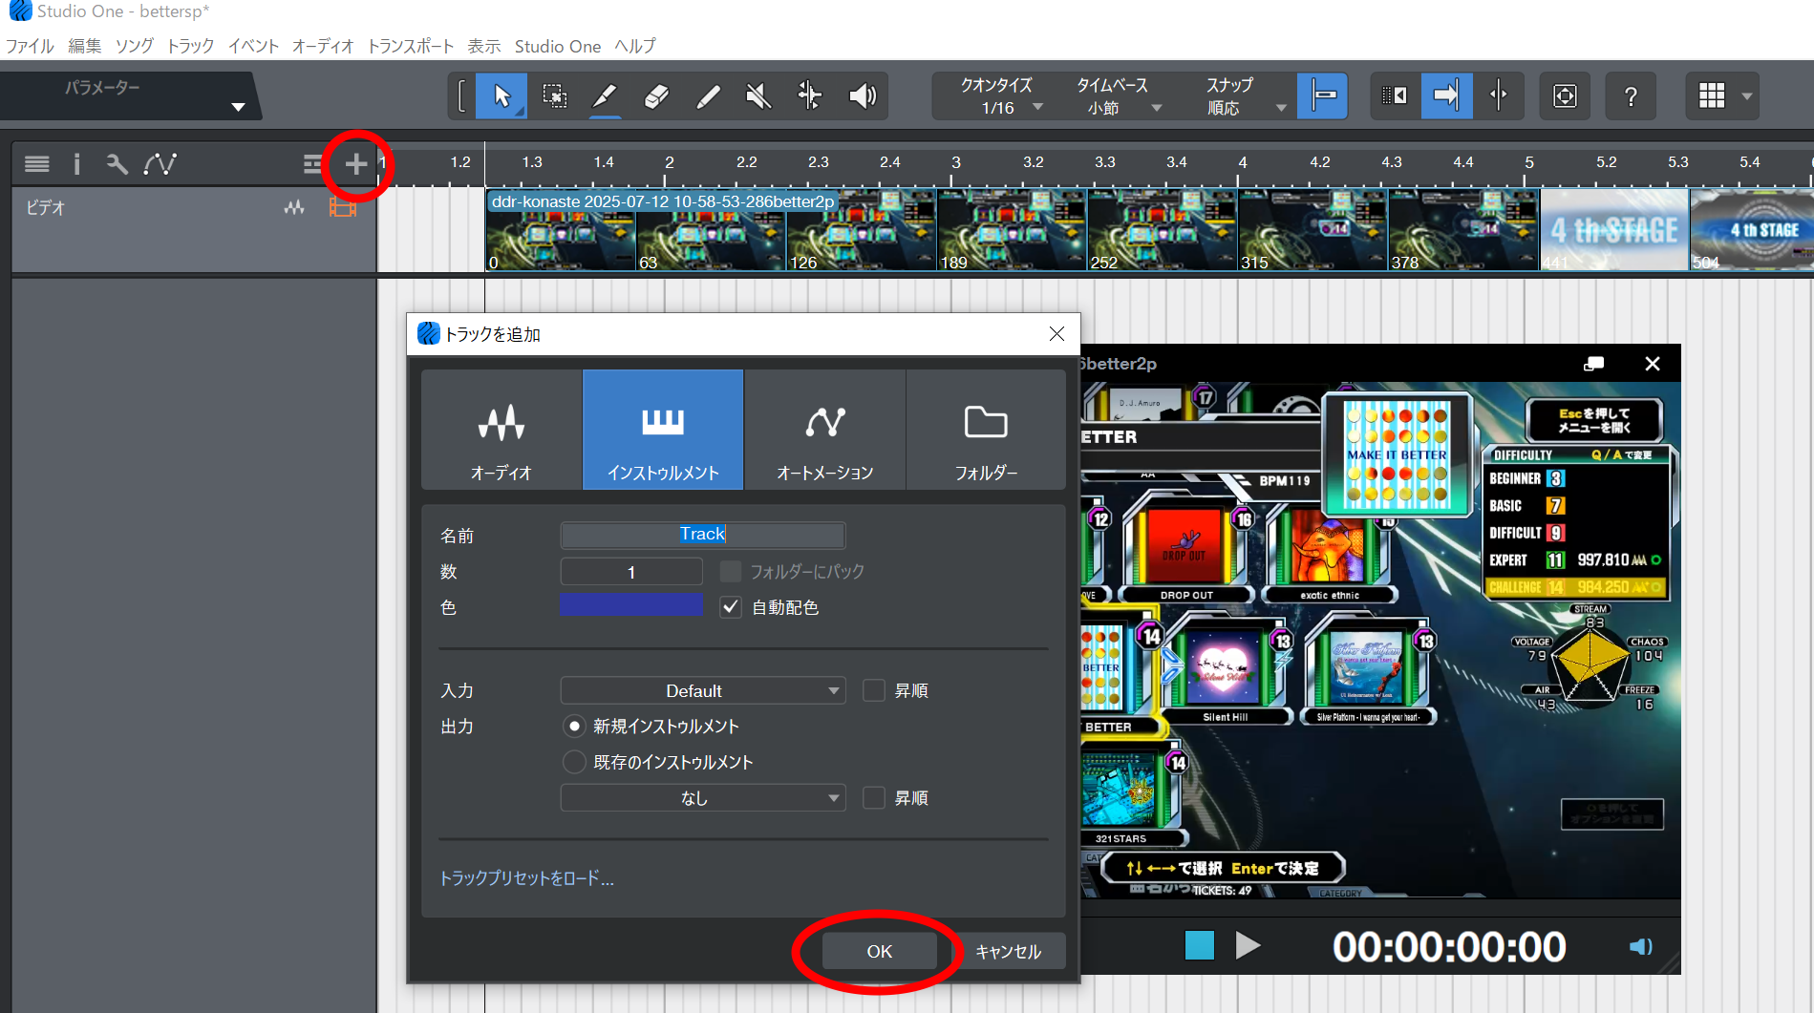The image size is (1814, 1013).
Task: Enable 昇順 checkbox beside なし dropdown
Action: (873, 797)
